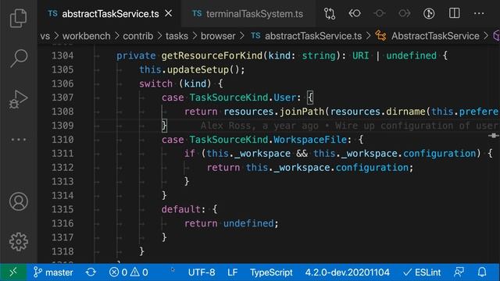
Task: Open the abstractTaskService.ts breadcrumb
Action: pos(306,36)
